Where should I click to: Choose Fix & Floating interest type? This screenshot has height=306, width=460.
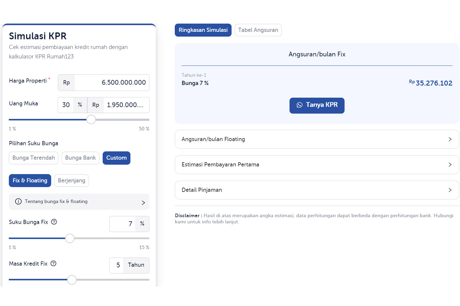click(x=30, y=181)
